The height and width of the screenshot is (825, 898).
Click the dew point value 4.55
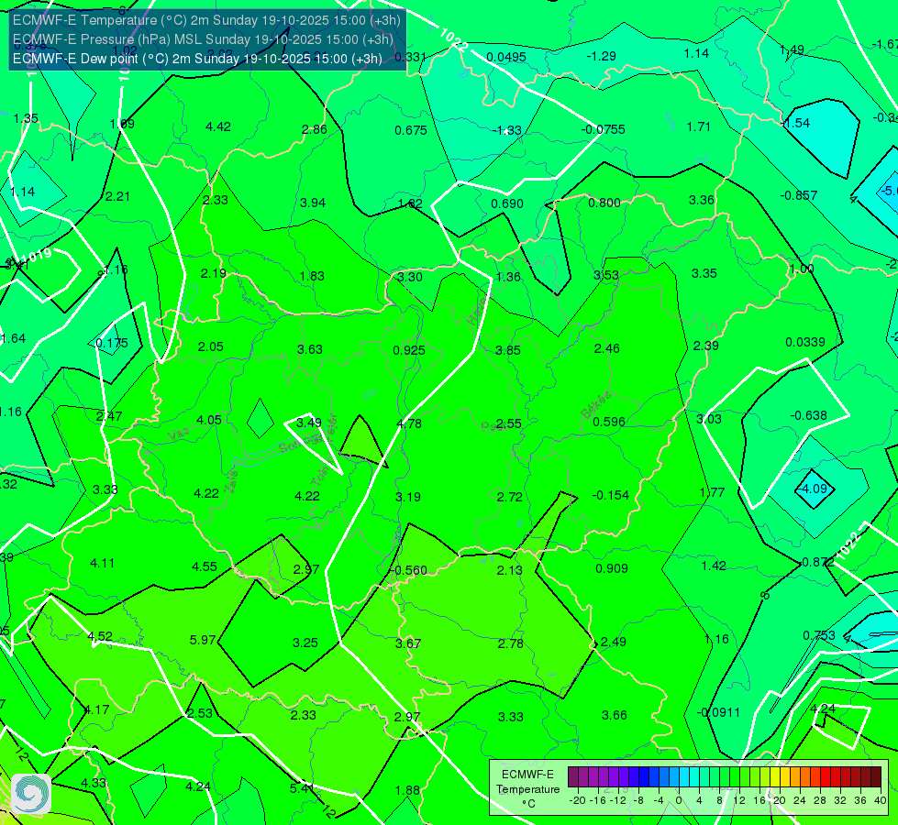pyautogui.click(x=205, y=566)
